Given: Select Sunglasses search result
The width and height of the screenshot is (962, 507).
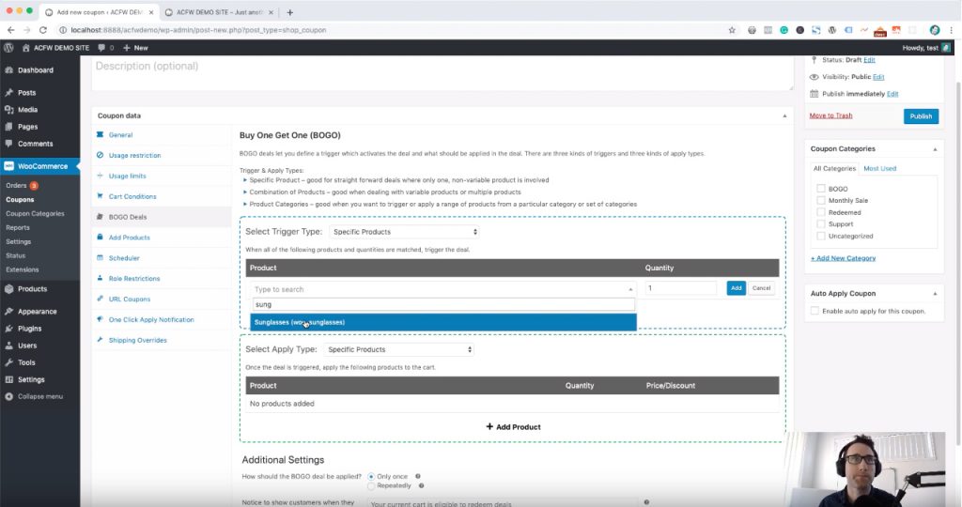Looking at the screenshot, I should (443, 322).
